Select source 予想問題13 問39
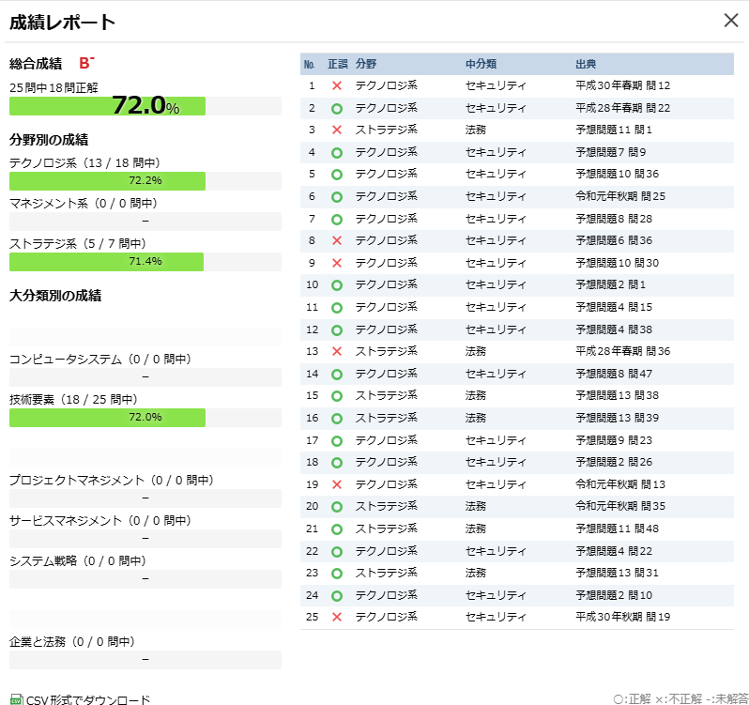The image size is (749, 705). [617, 418]
